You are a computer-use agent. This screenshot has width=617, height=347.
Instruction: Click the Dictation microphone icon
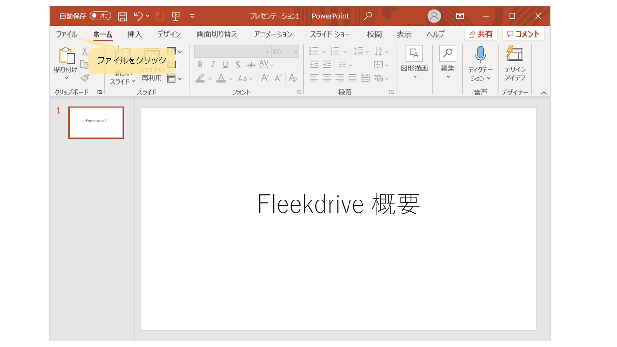click(480, 54)
